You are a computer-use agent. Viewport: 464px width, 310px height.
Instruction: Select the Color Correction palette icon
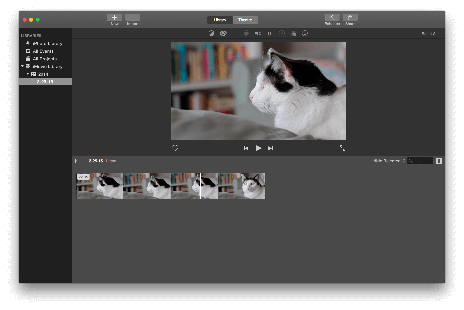223,33
